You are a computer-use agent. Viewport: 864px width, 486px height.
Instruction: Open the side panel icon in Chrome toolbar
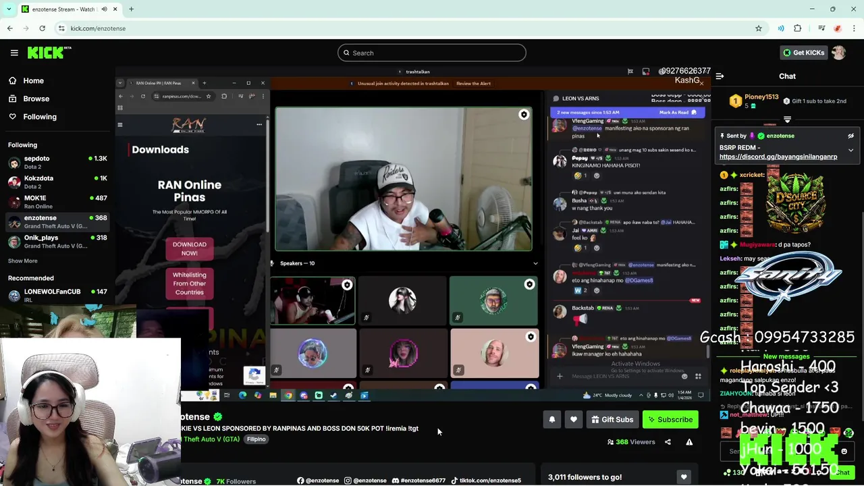[821, 28]
